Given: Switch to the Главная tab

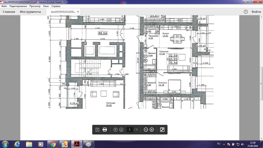Looking at the screenshot, I should click(x=9, y=12).
